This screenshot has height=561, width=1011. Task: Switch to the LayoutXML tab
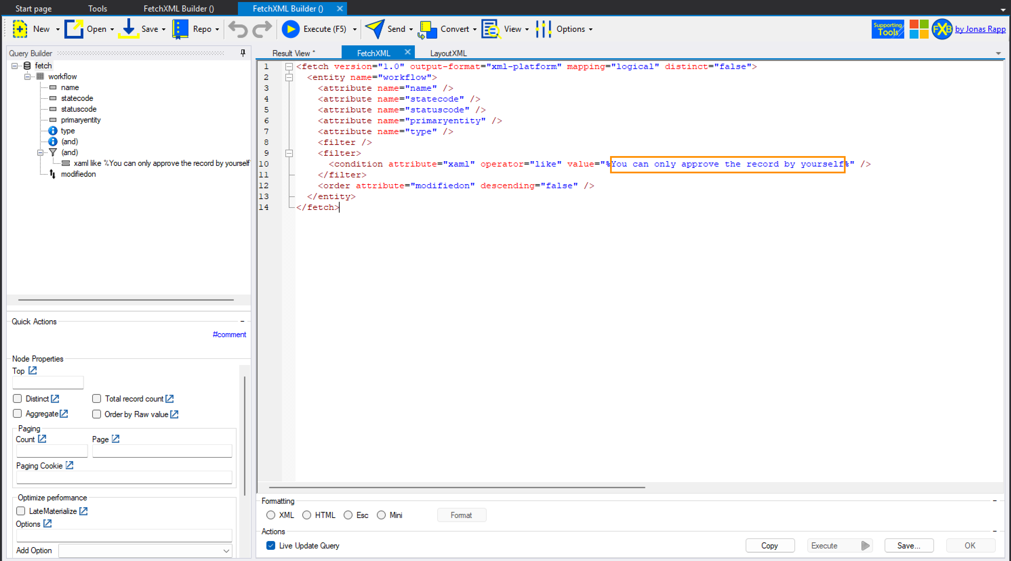point(448,53)
